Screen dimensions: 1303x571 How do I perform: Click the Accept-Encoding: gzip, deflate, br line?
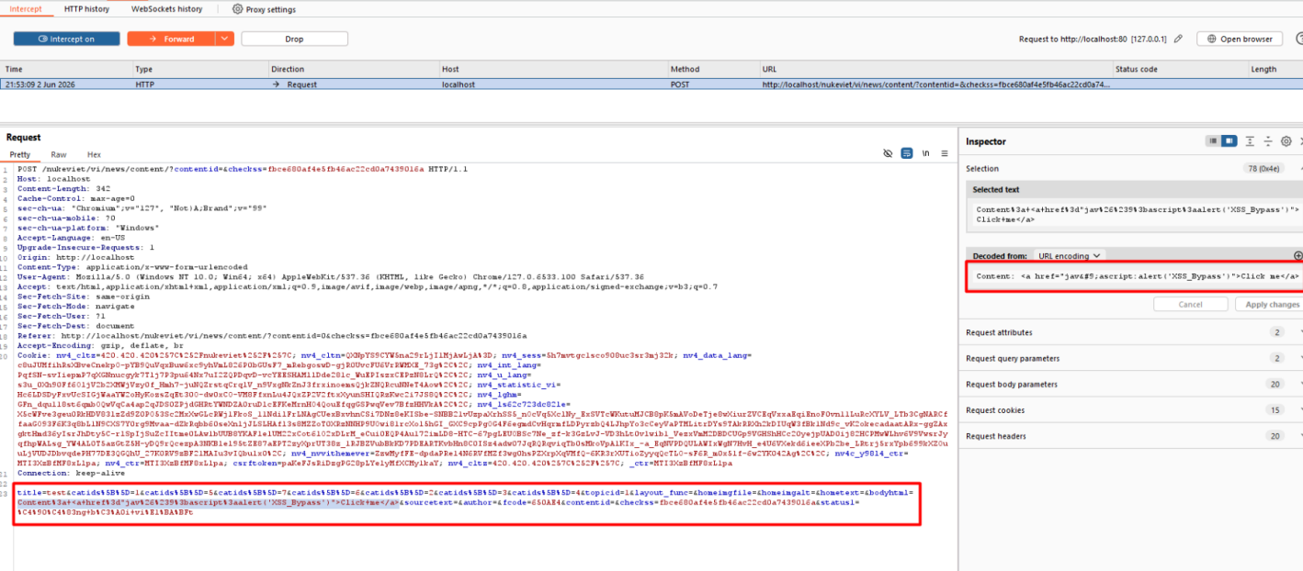pyautogui.click(x=100, y=345)
